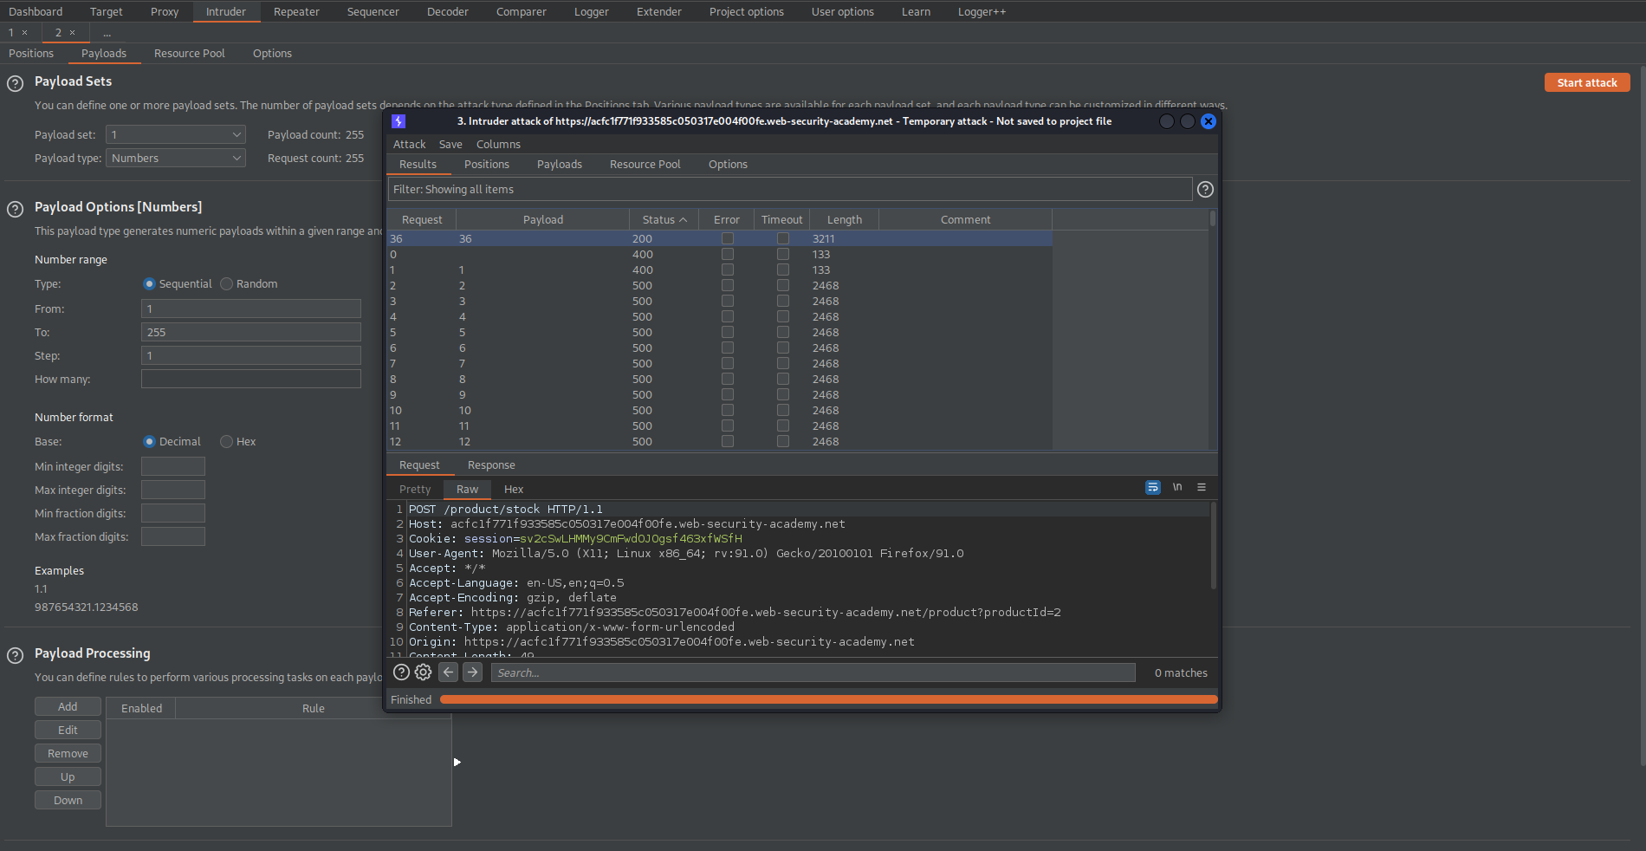Toggle Error checkbox for request 0
This screenshot has height=851, width=1646.
click(728, 254)
